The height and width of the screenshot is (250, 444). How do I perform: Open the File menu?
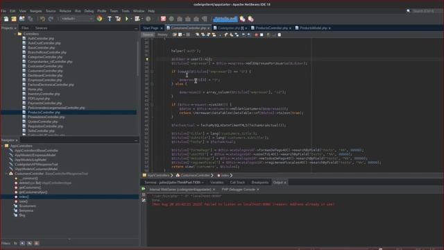click(3, 11)
